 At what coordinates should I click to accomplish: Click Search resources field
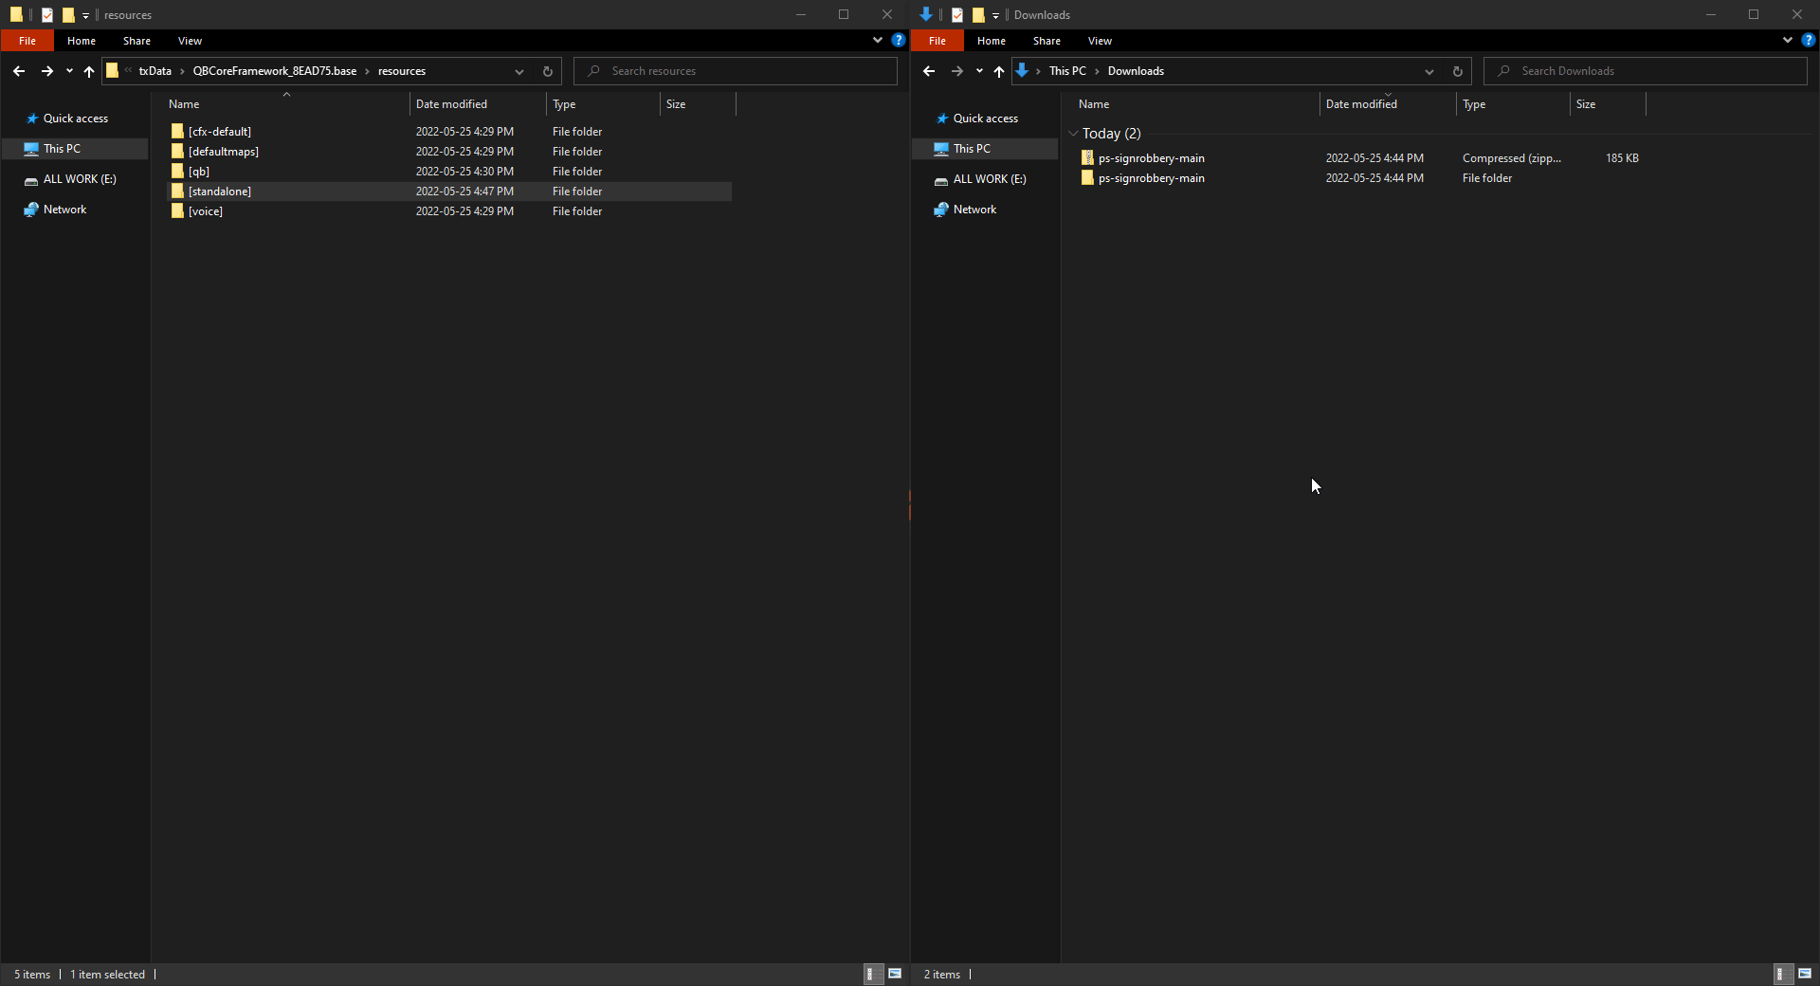pos(736,71)
